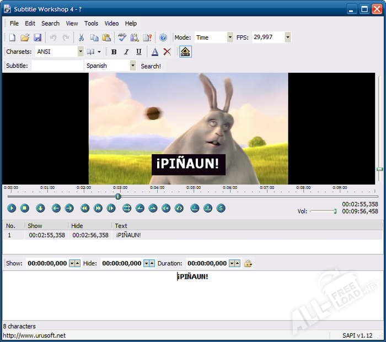Click the Cut scissors icon

(81, 37)
